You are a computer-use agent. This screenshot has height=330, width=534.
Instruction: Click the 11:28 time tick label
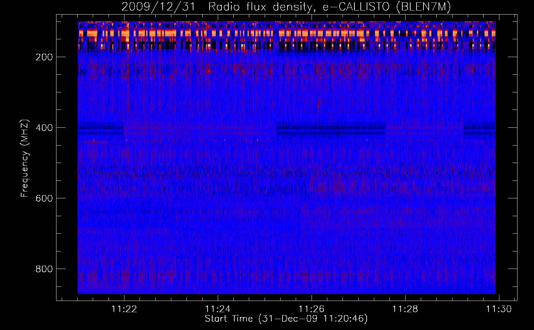tap(405, 309)
